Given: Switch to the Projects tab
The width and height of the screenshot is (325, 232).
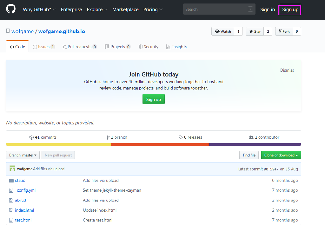Looking at the screenshot, I should point(117,47).
